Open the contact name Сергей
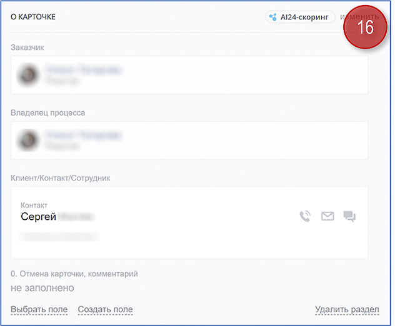The width and height of the screenshot is (395, 326). pos(38,217)
